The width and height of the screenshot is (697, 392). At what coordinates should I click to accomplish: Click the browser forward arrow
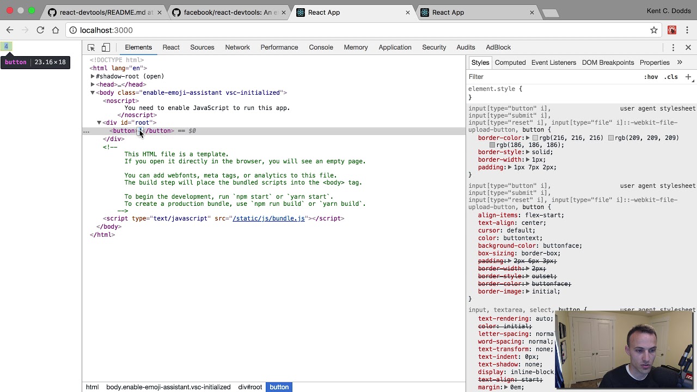(25, 30)
